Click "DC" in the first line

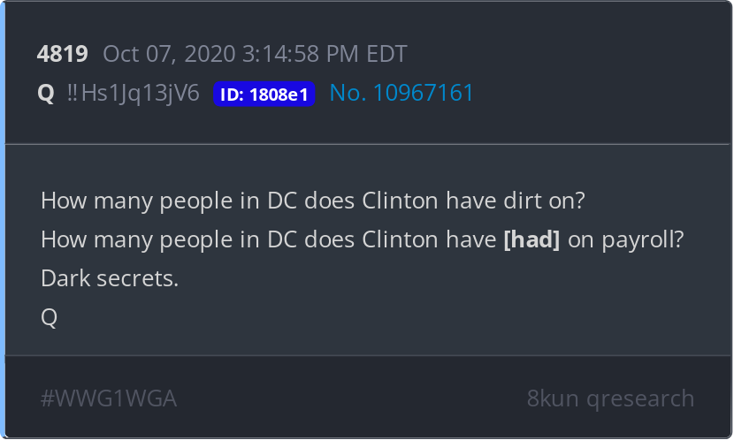point(283,201)
